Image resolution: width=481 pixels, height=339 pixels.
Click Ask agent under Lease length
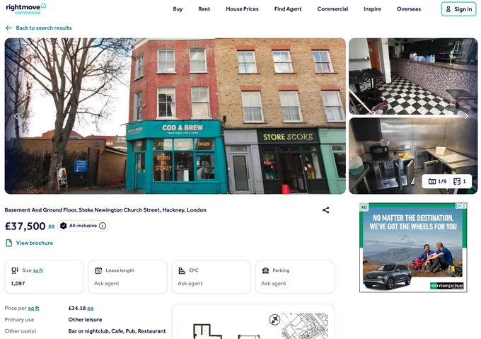(106, 284)
